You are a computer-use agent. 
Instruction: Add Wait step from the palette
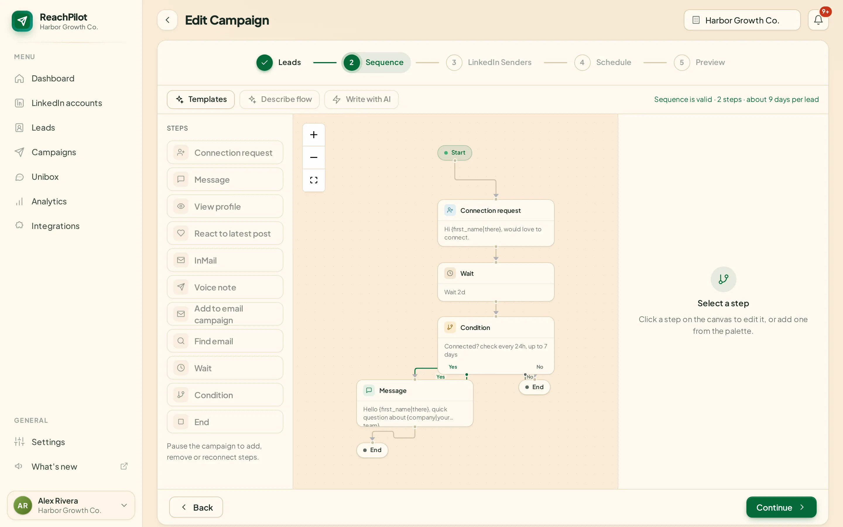pyautogui.click(x=225, y=368)
